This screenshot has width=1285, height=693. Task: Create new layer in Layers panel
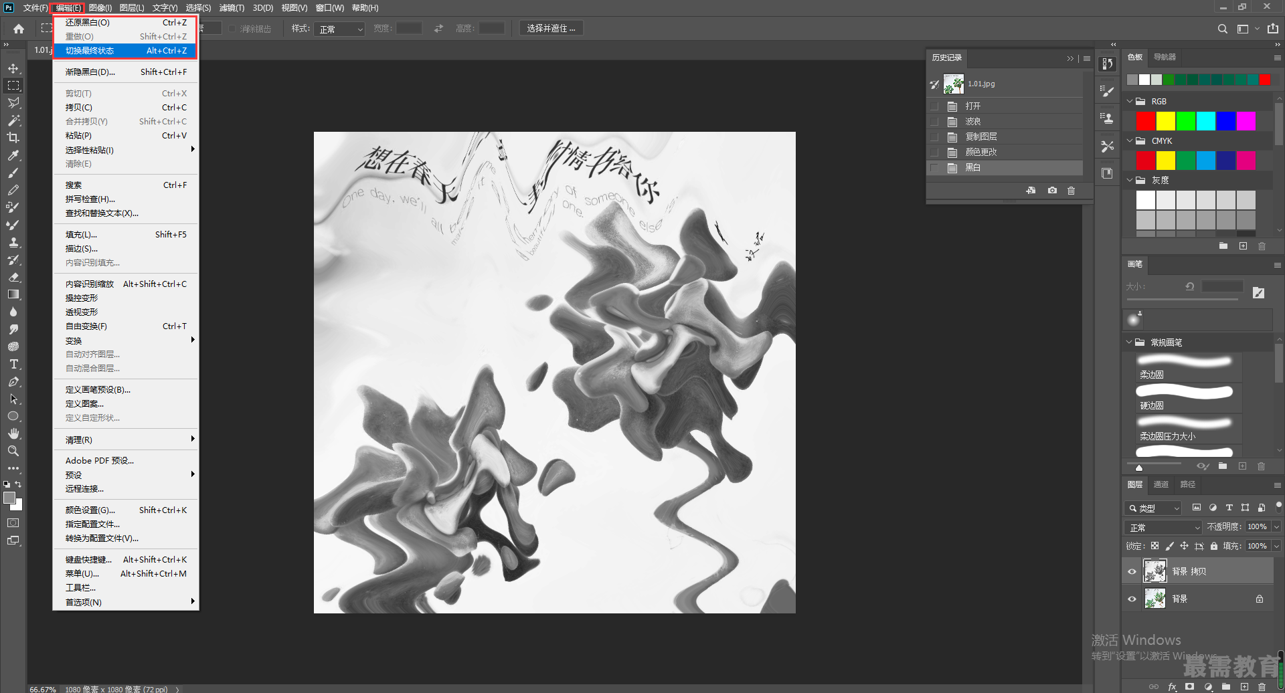[x=1244, y=686]
